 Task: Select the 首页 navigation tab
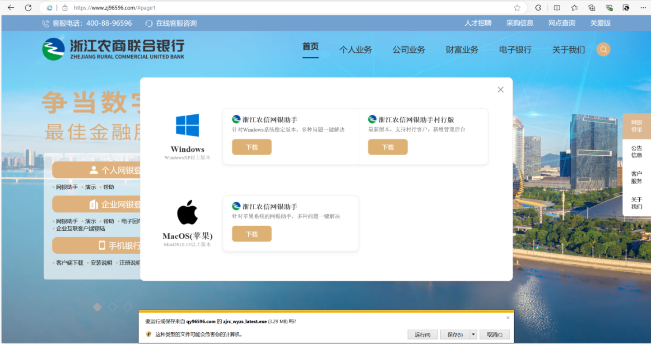tap(311, 46)
